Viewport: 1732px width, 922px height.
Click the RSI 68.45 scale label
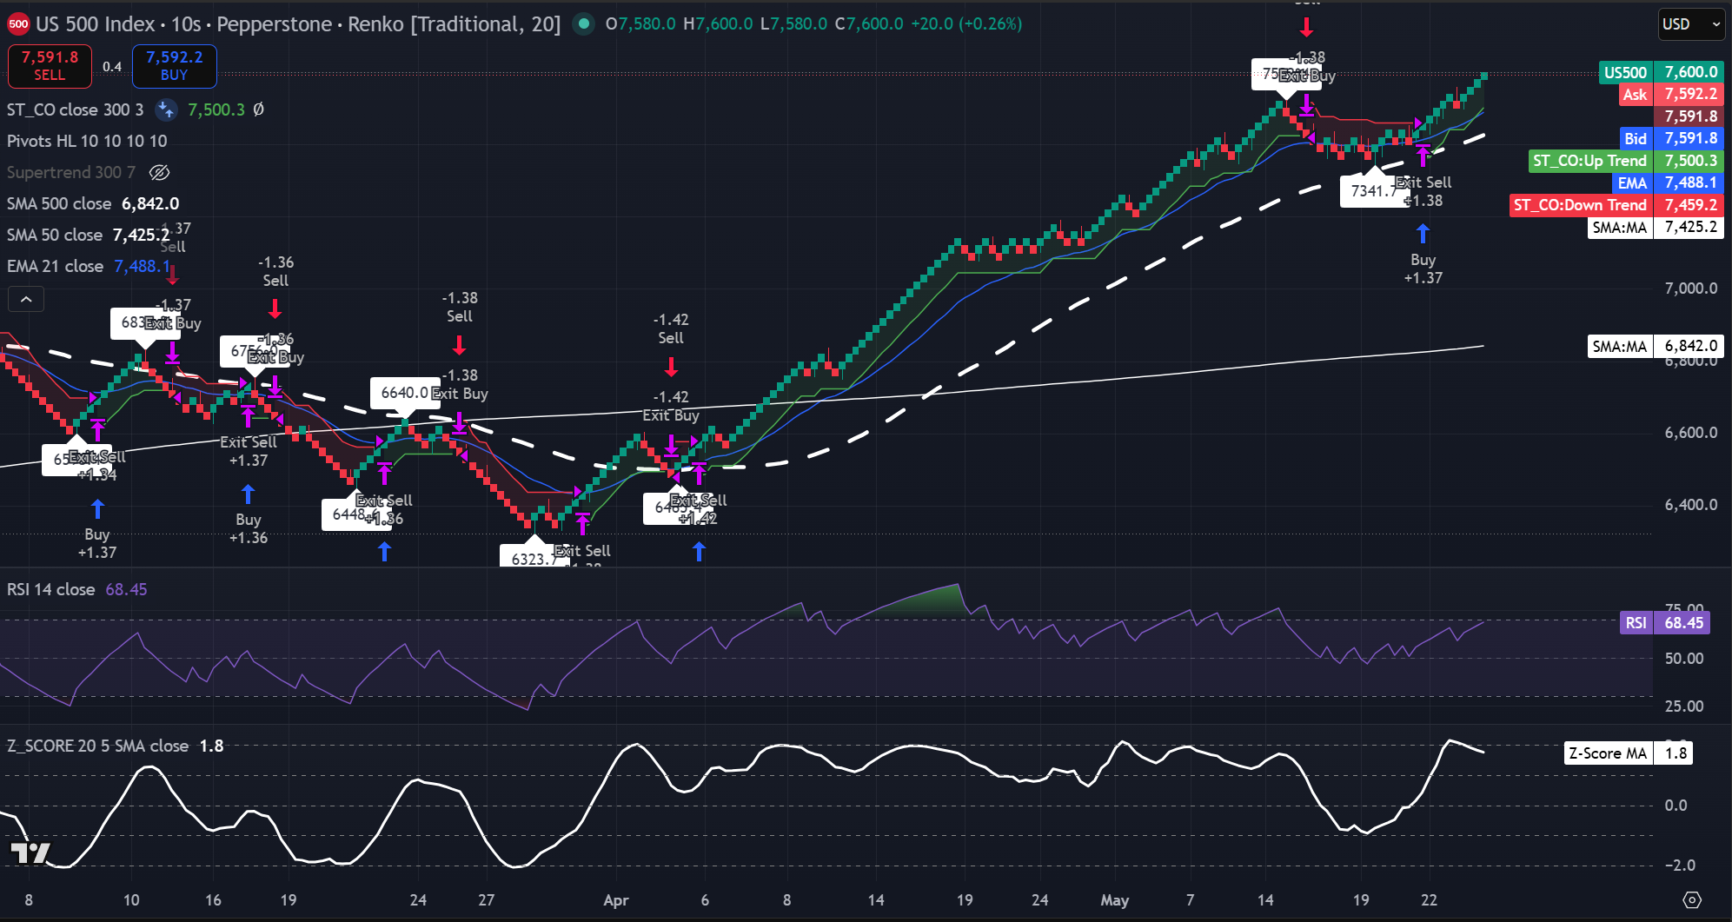[1665, 623]
